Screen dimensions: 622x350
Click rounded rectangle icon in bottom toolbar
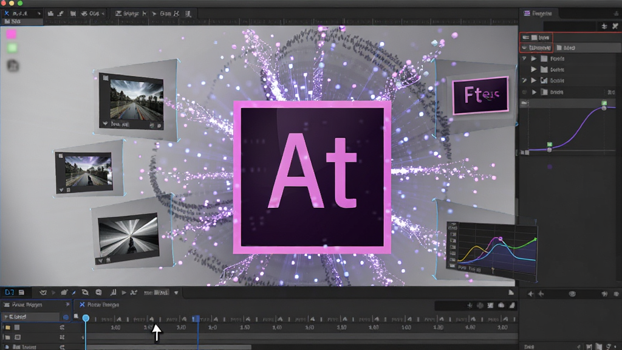[x=85, y=292]
